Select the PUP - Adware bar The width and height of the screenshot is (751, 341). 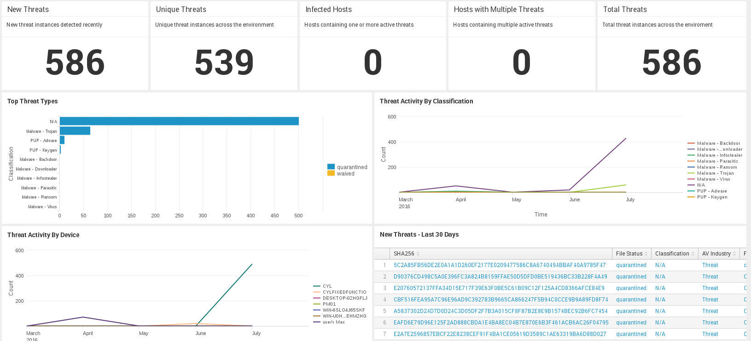click(62, 140)
